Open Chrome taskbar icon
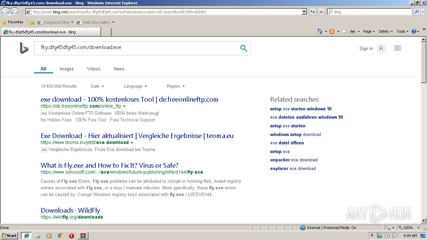Viewport: 427px width, 240px height. 60,236
